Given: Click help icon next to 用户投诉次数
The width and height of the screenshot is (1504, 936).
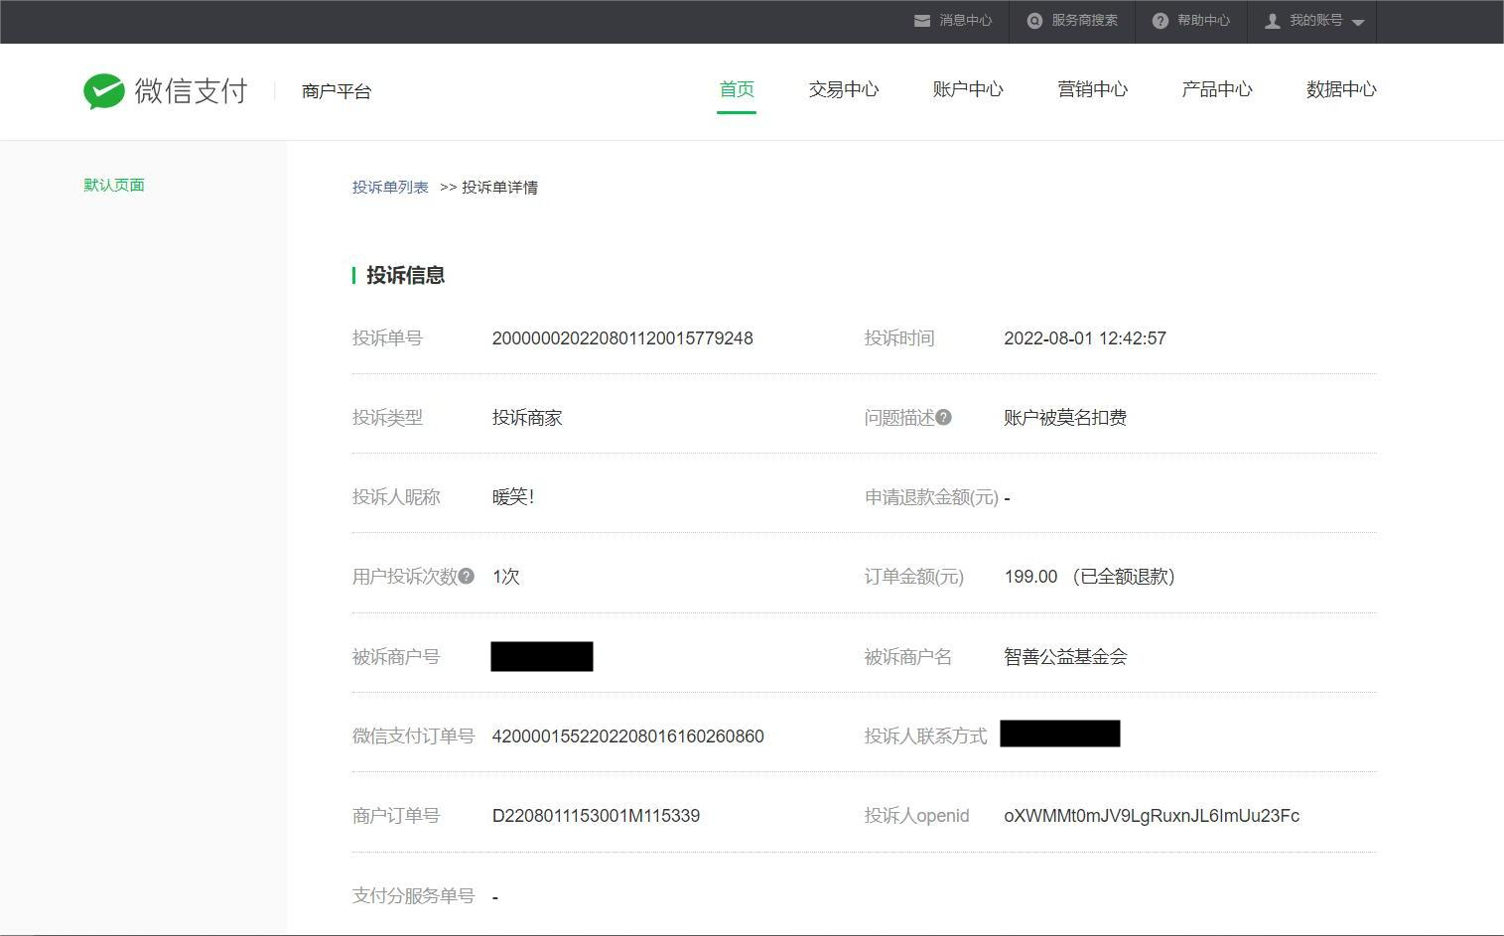Looking at the screenshot, I should 467,576.
